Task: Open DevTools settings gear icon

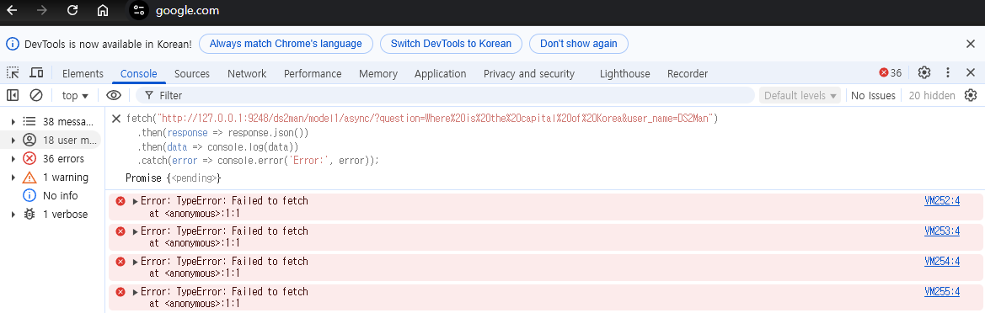Action: click(924, 72)
